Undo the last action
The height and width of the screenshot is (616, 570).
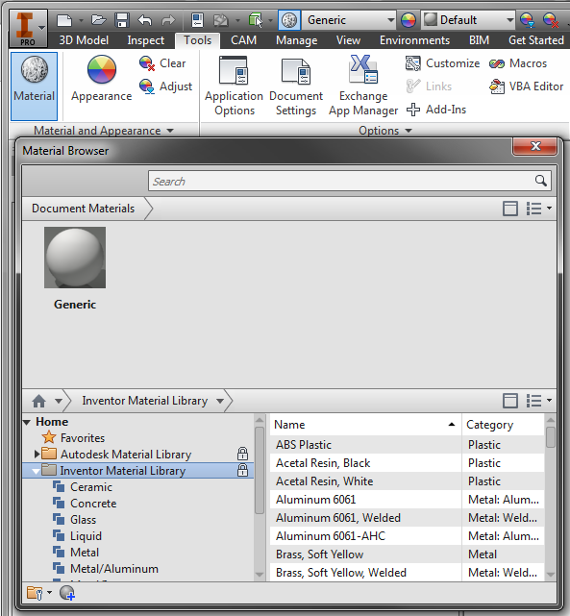(x=144, y=20)
